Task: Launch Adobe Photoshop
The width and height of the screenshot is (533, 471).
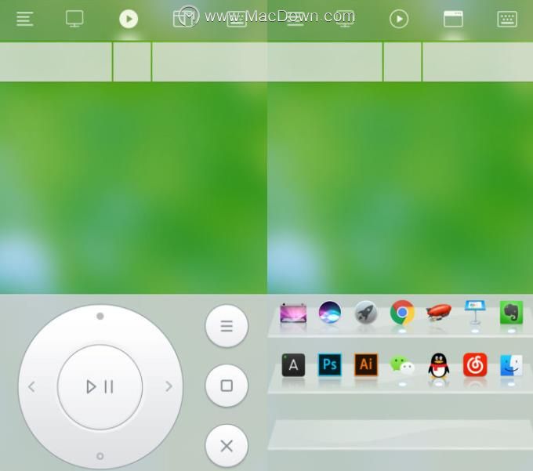Action: pos(330,364)
